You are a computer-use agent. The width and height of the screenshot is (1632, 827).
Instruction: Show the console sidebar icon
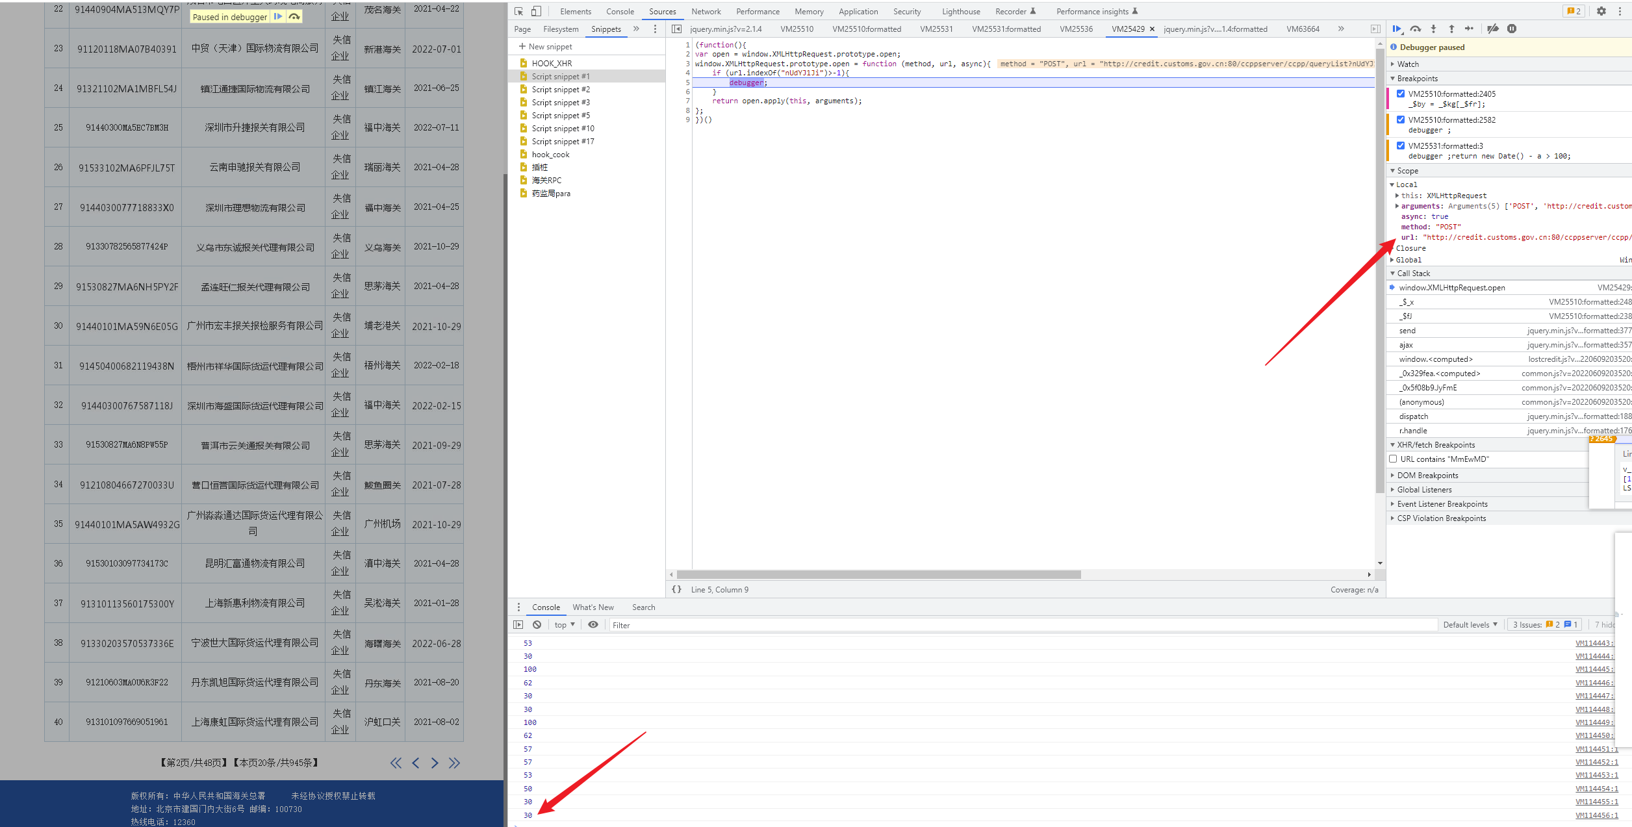coord(518,624)
